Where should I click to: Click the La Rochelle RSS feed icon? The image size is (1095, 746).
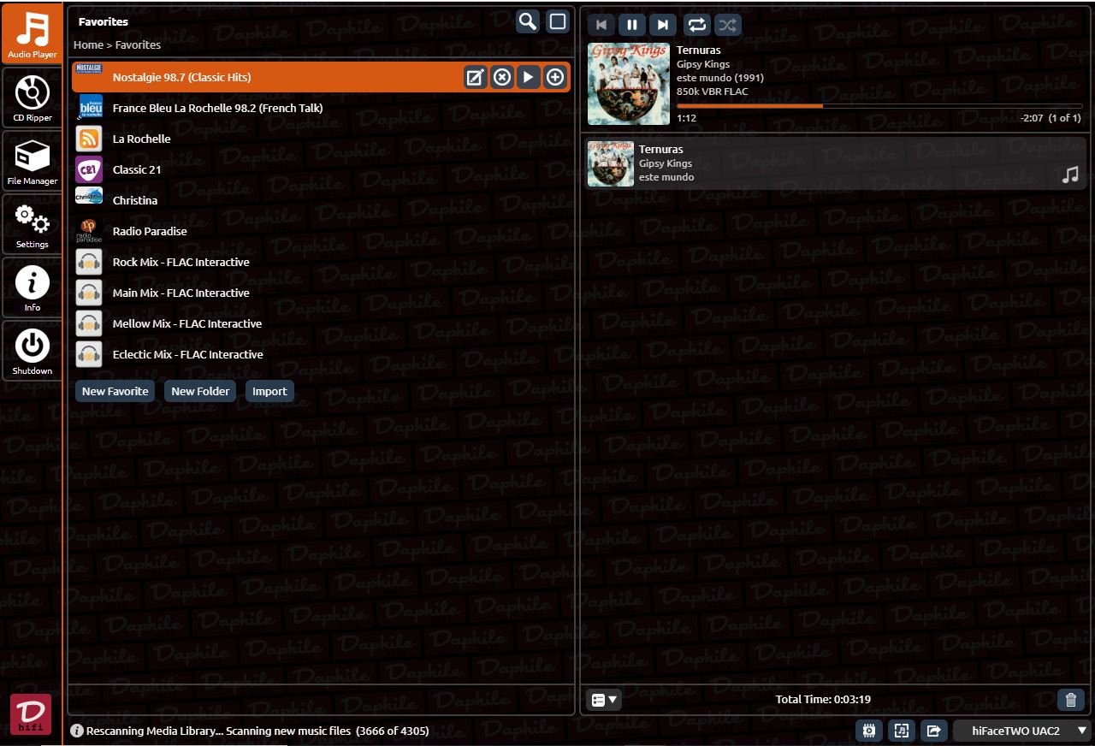(89, 139)
